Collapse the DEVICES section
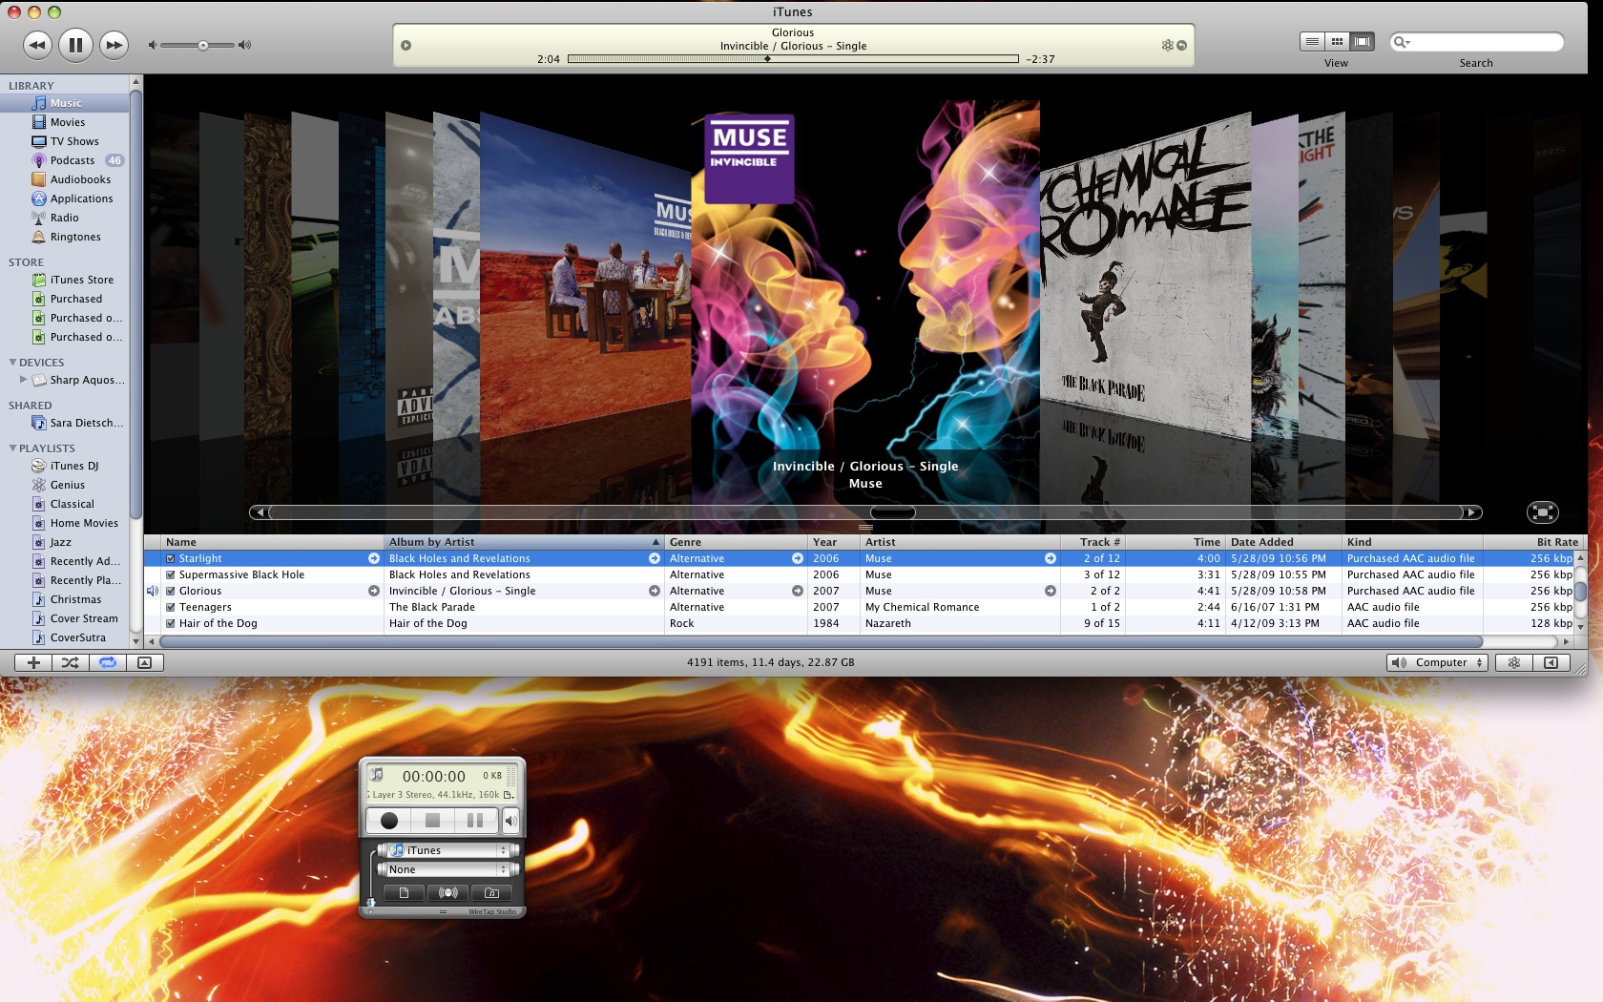Viewport: 1603px width, 1002px height. pos(12,362)
